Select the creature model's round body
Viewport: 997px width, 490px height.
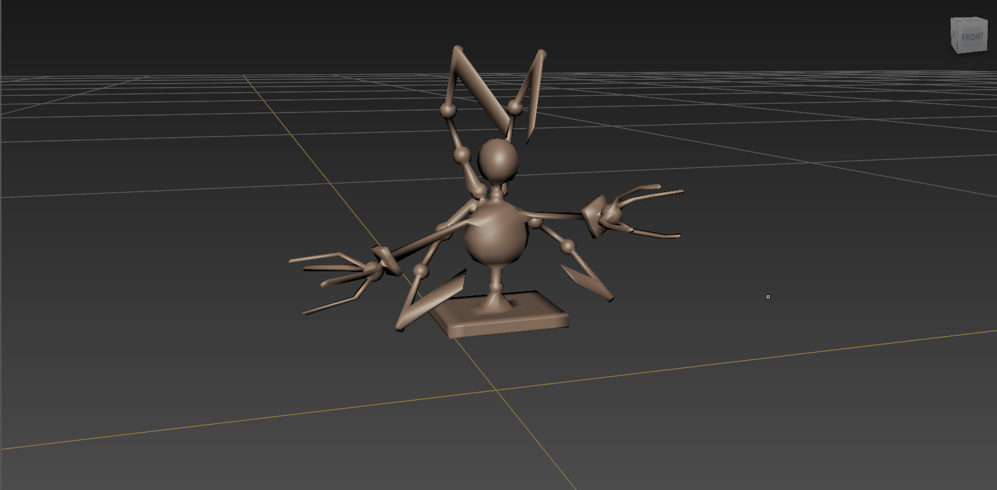[496, 235]
